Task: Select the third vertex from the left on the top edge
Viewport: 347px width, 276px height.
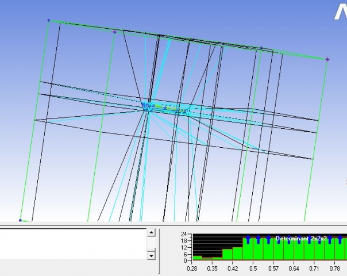Action: tap(261, 48)
